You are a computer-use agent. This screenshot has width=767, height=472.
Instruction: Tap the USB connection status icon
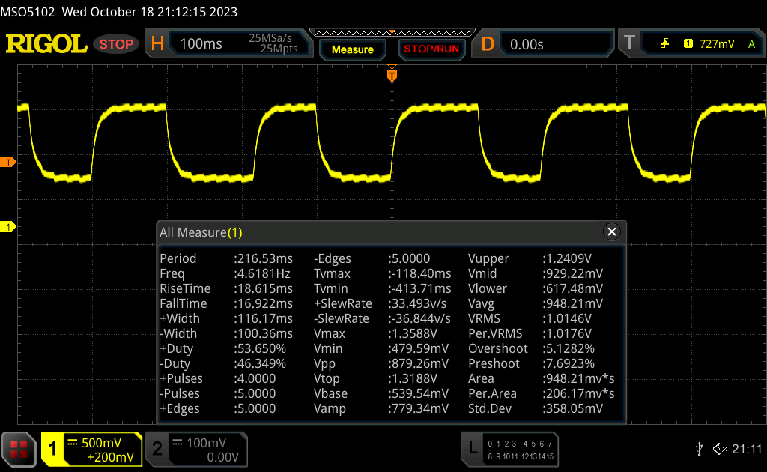tap(700, 449)
